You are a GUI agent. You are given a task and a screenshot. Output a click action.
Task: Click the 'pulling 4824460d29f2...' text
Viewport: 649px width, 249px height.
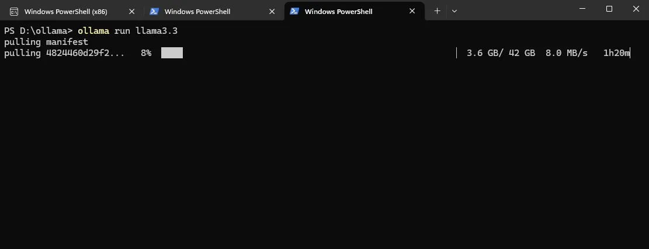(x=64, y=53)
